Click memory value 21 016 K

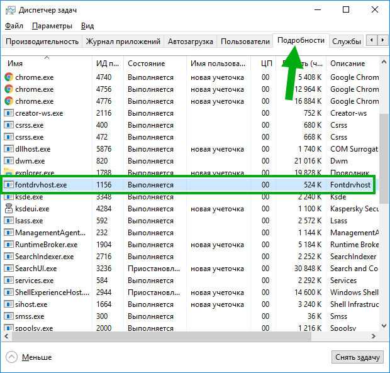click(x=308, y=161)
